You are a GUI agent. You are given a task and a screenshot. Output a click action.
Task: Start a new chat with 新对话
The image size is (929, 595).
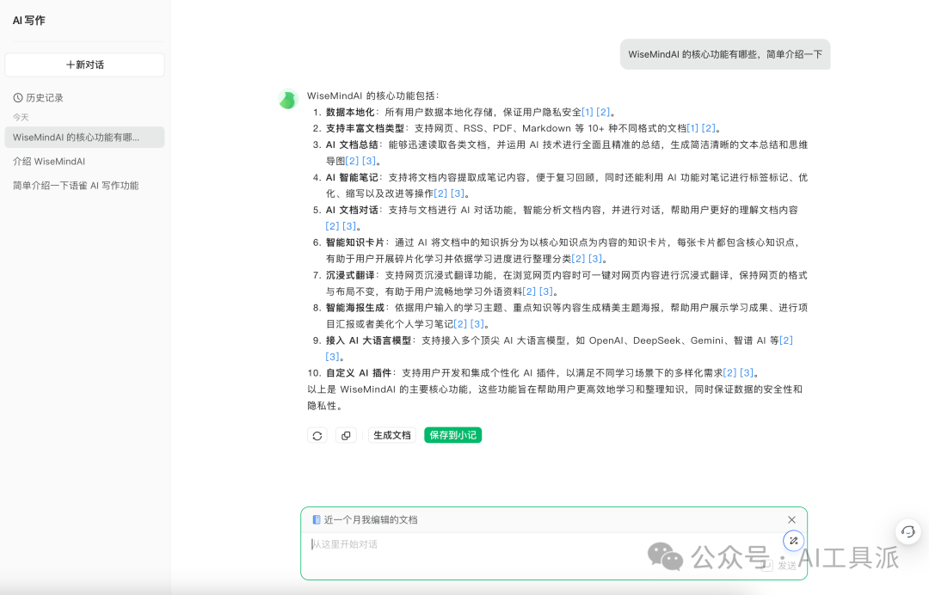point(84,64)
